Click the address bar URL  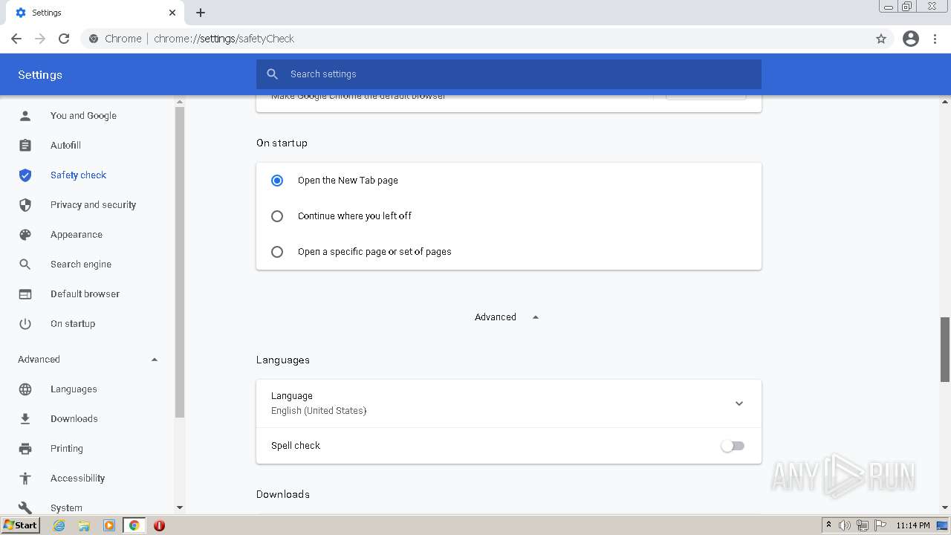pos(224,39)
